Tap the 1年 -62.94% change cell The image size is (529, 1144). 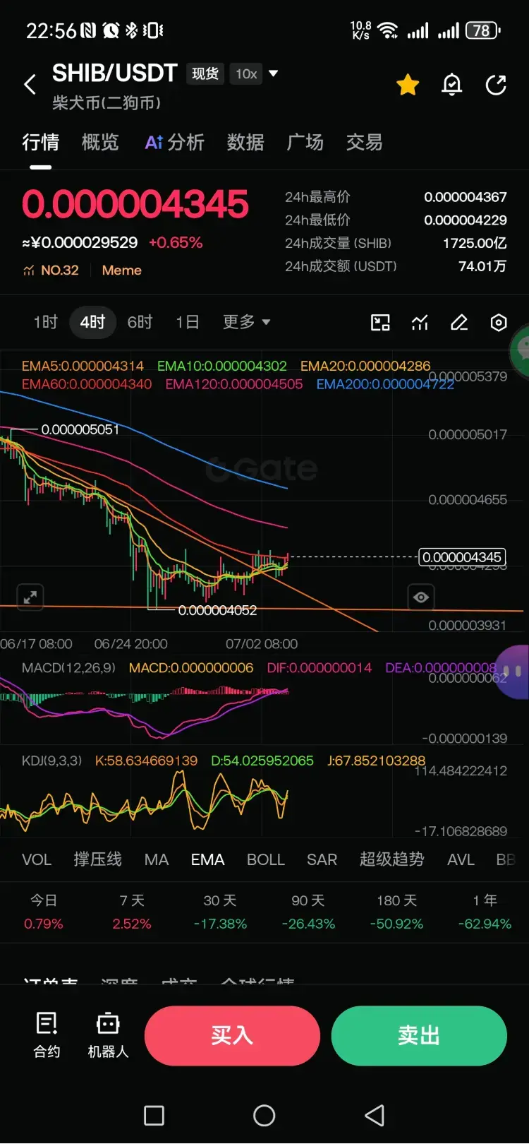[485, 912]
